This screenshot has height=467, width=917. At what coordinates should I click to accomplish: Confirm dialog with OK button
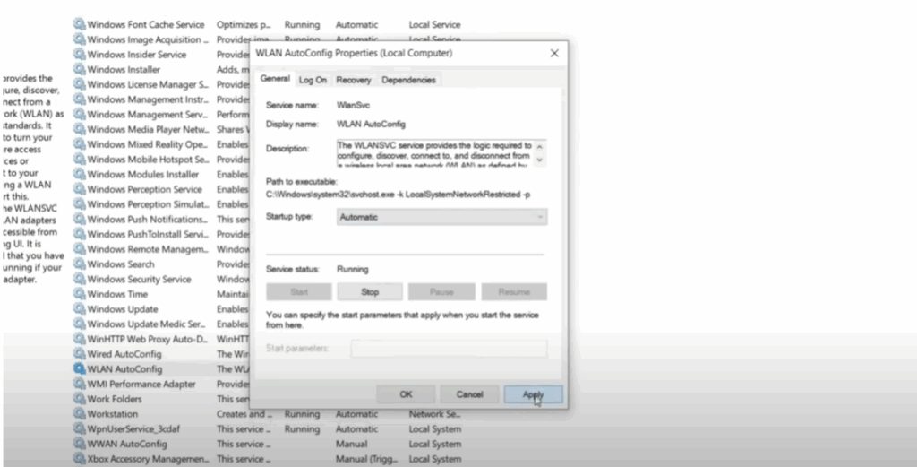pyautogui.click(x=406, y=394)
